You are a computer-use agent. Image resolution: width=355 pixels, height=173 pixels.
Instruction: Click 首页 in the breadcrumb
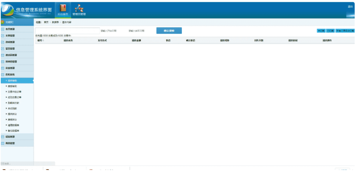click(x=46, y=22)
